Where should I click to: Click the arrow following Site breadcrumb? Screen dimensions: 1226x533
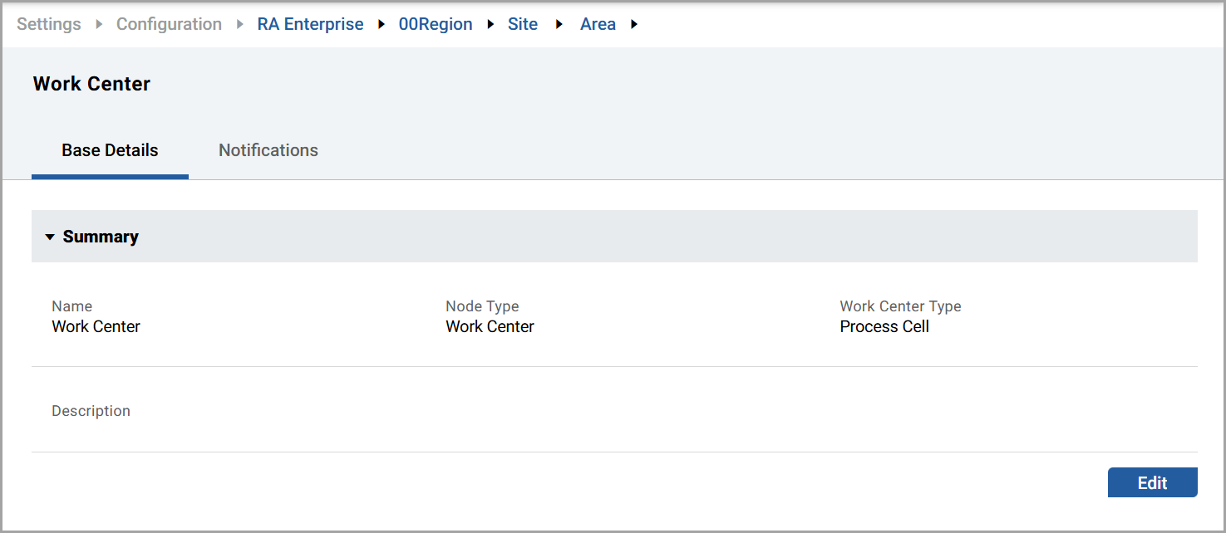(559, 24)
